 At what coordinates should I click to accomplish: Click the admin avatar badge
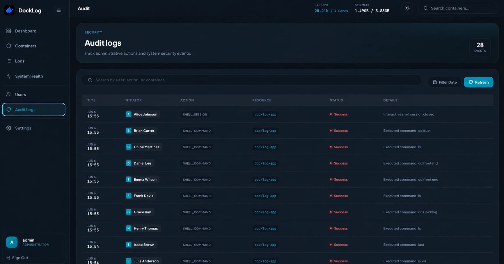[x=12, y=242]
